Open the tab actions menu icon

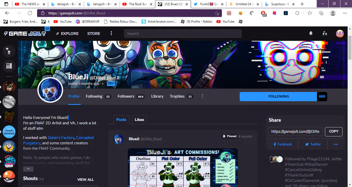(x=6, y=4)
